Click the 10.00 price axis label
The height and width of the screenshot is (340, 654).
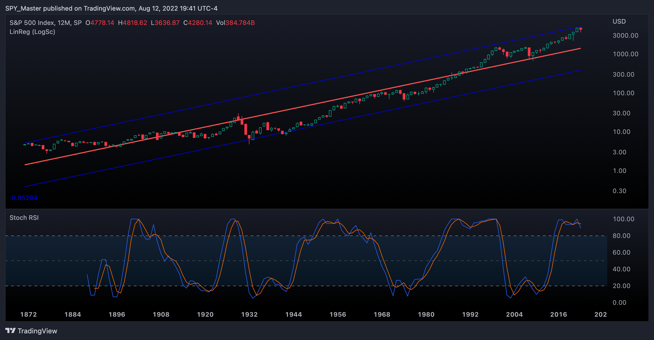tap(622, 132)
